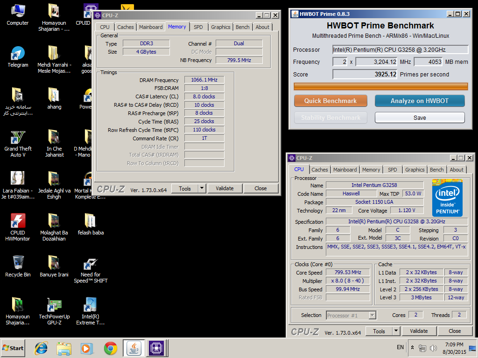Switch to the CPU-Z taskbar item
The width and height of the screenshot is (478, 358).
[x=156, y=348]
